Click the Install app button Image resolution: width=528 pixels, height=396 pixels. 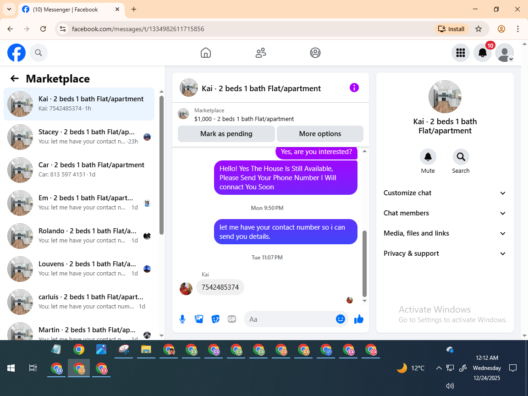click(451, 29)
